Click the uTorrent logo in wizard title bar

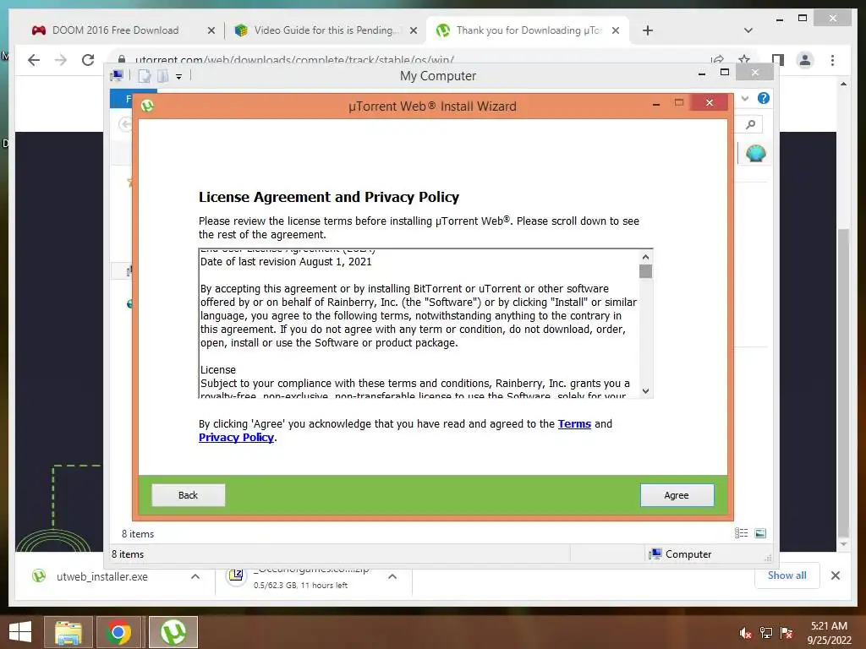(147, 106)
